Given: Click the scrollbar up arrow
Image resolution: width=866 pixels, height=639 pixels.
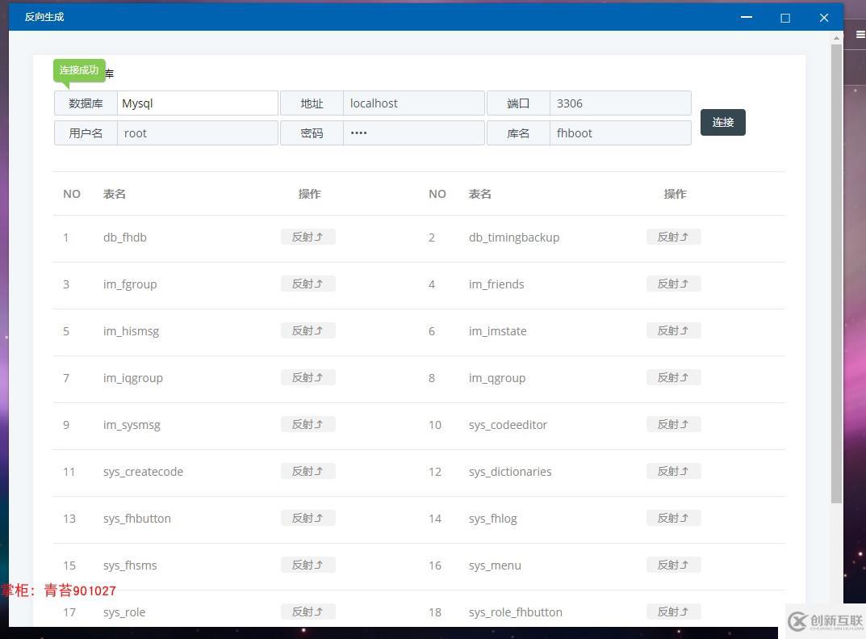Looking at the screenshot, I should 836,38.
